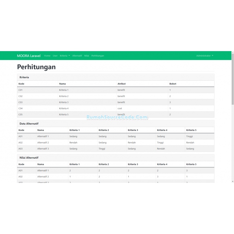234x234 pixels.
Task: Click the scrollbar up arrow
Action: pyautogui.click(x=233, y=52)
